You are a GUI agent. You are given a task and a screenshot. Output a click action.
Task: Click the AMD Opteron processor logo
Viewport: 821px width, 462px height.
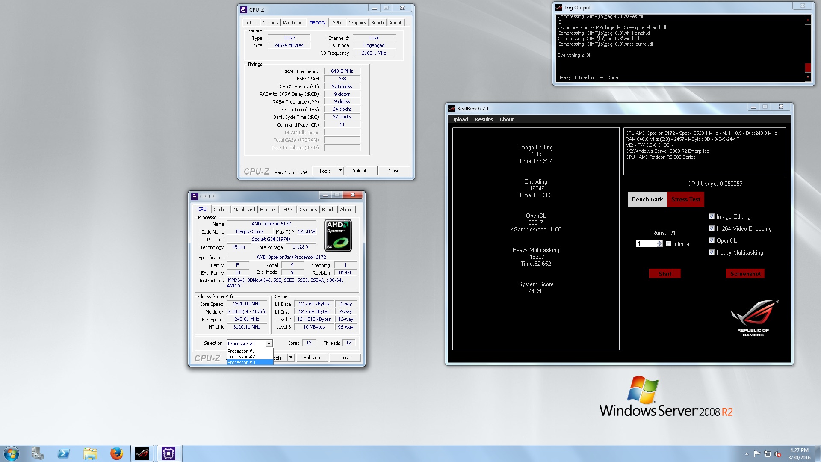tap(338, 235)
